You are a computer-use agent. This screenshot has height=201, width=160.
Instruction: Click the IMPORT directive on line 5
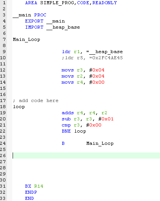[x=34, y=27]
